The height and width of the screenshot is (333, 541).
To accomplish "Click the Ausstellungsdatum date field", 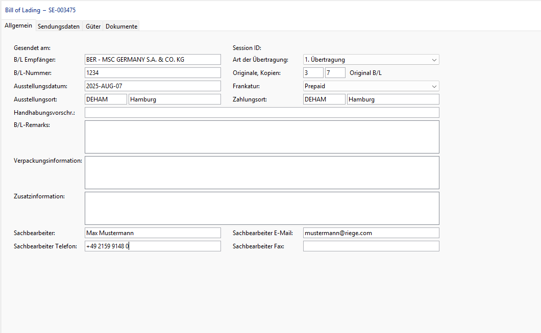I will [153, 86].
